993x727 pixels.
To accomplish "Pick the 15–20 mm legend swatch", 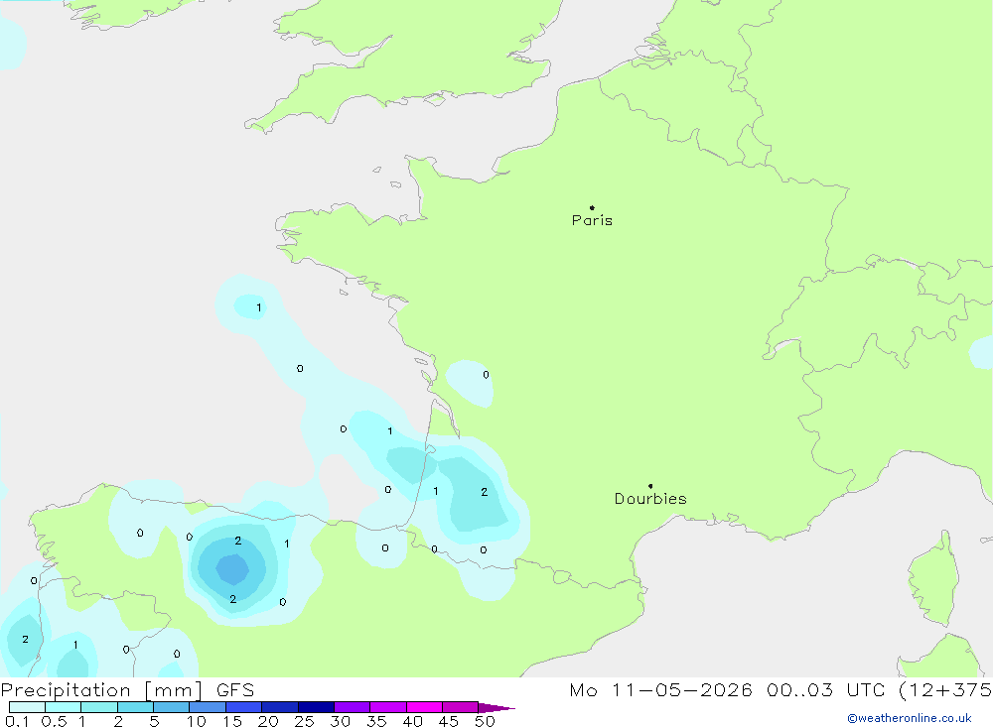I will pos(244,707).
